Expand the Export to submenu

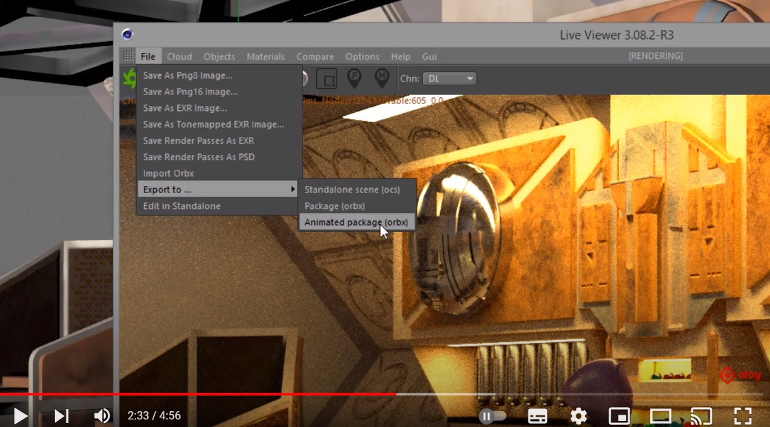pos(219,189)
